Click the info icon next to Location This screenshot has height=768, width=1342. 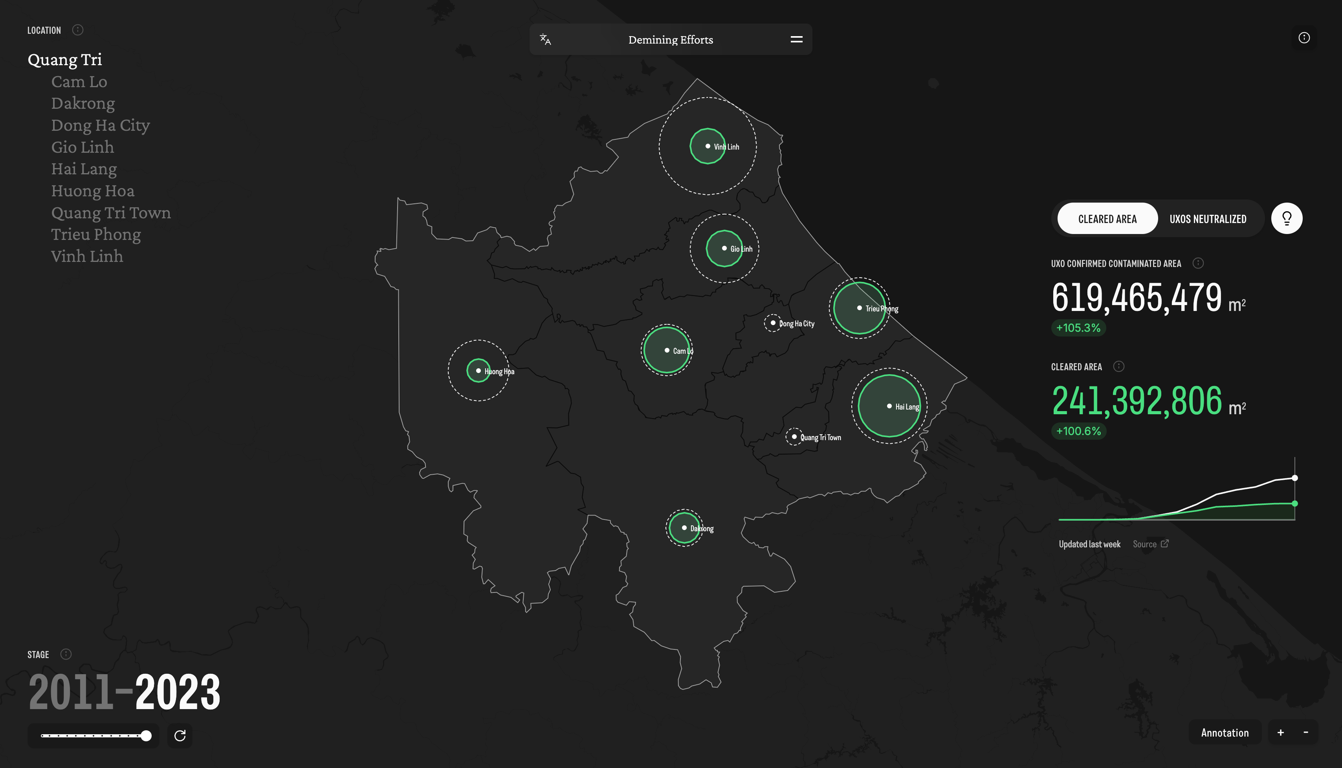pyautogui.click(x=77, y=30)
